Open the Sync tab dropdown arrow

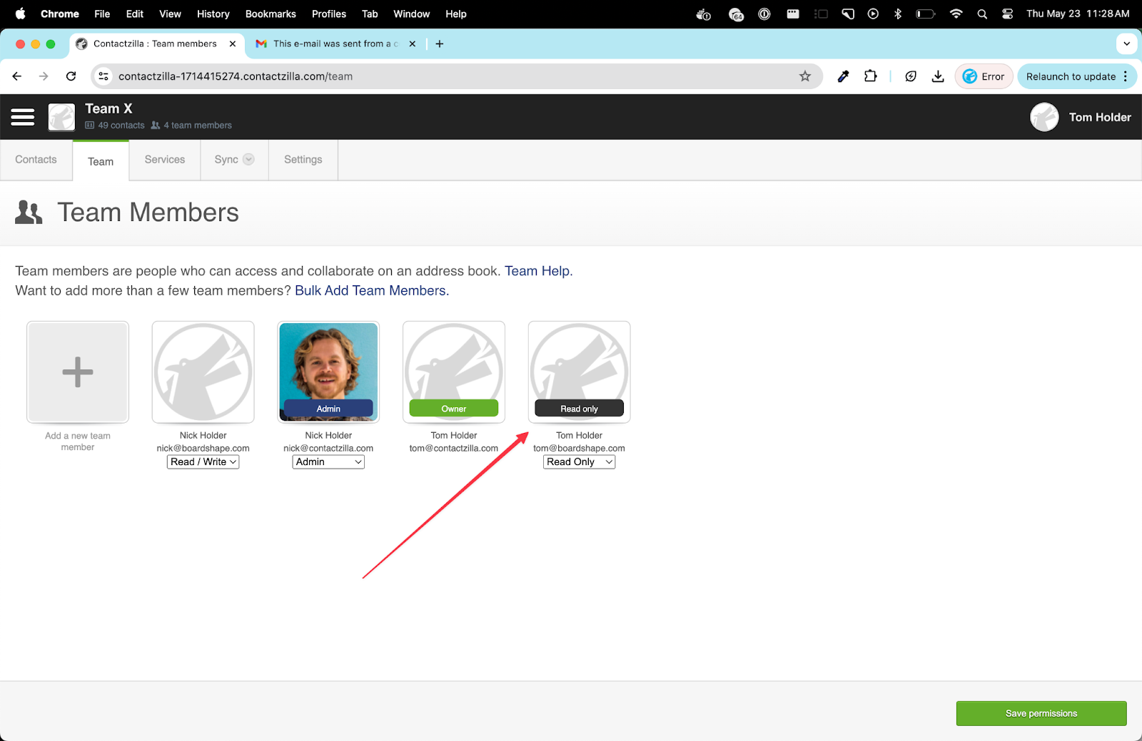pyautogui.click(x=248, y=159)
